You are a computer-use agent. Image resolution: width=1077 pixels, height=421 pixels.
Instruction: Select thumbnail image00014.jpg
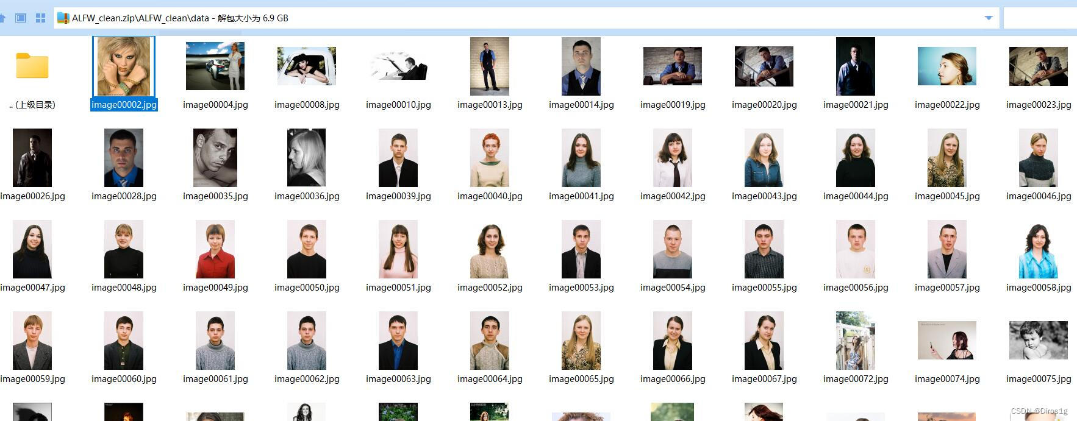pyautogui.click(x=581, y=66)
